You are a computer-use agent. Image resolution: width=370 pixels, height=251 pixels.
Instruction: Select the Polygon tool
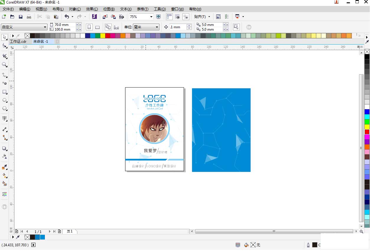coord(4,109)
